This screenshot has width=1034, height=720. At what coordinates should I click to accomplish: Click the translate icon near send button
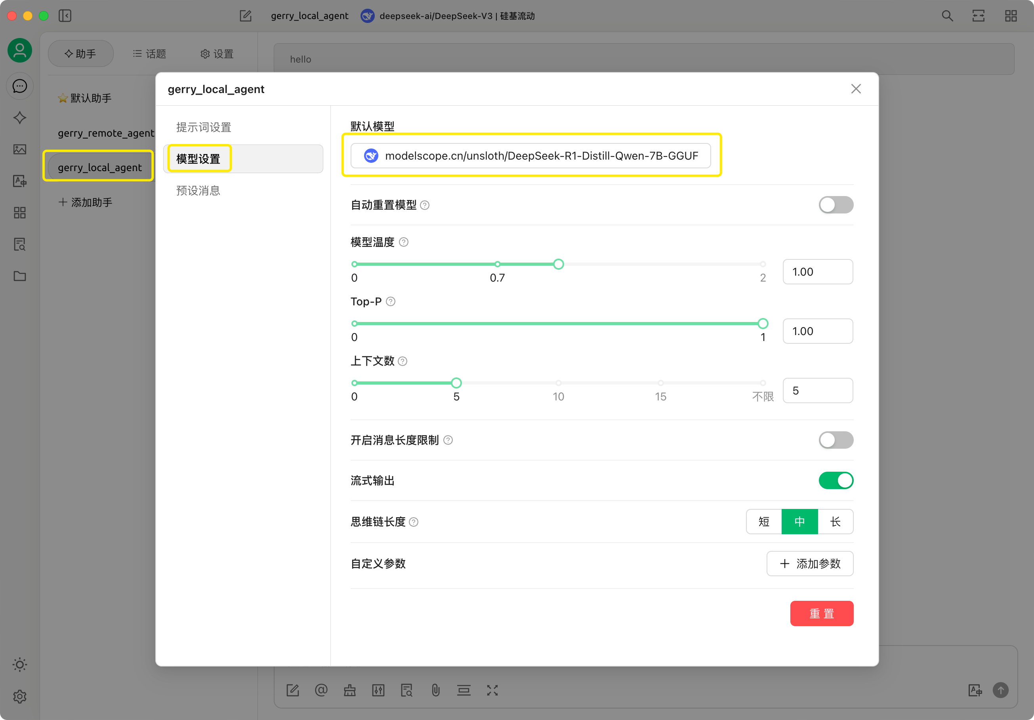point(975,690)
